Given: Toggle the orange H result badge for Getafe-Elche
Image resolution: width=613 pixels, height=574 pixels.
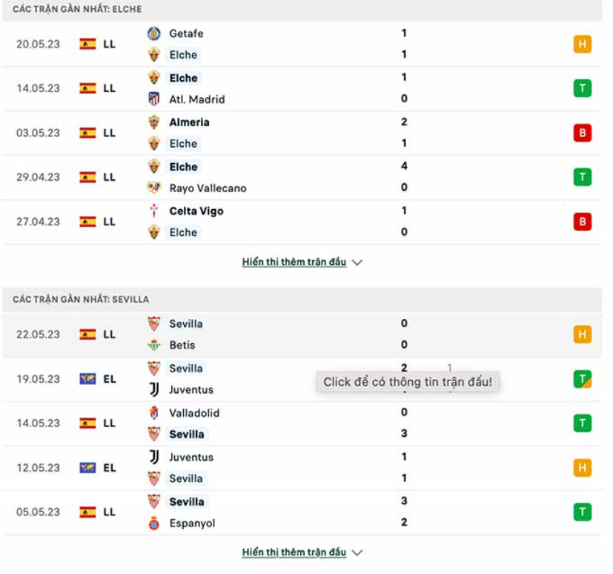Looking at the screenshot, I should (582, 44).
